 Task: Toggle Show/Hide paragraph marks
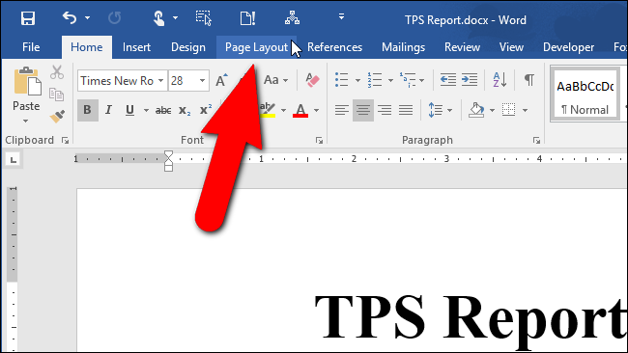coord(529,79)
